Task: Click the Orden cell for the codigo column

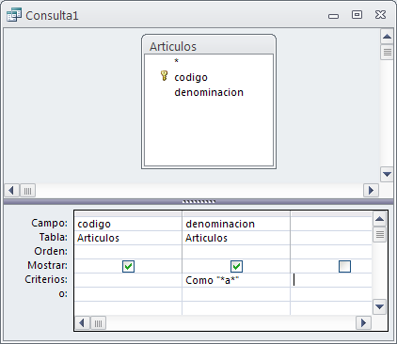Action: (x=128, y=252)
